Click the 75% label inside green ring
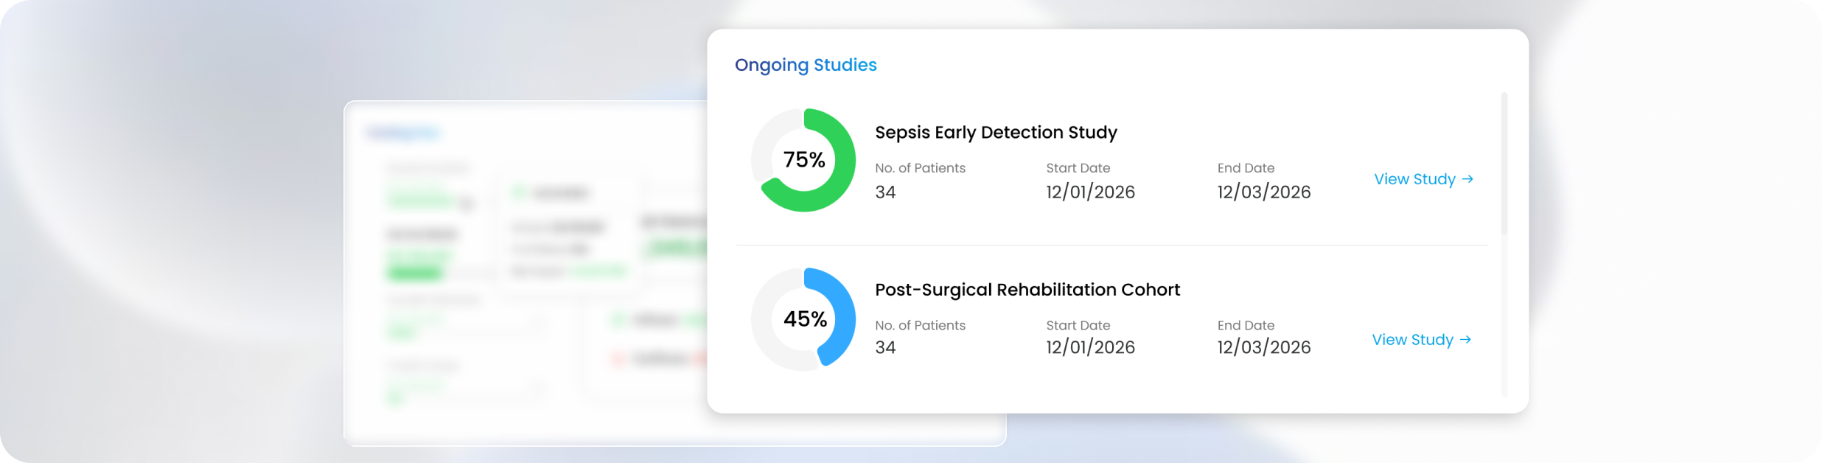Viewport: 1822px width, 463px height. coord(804,160)
